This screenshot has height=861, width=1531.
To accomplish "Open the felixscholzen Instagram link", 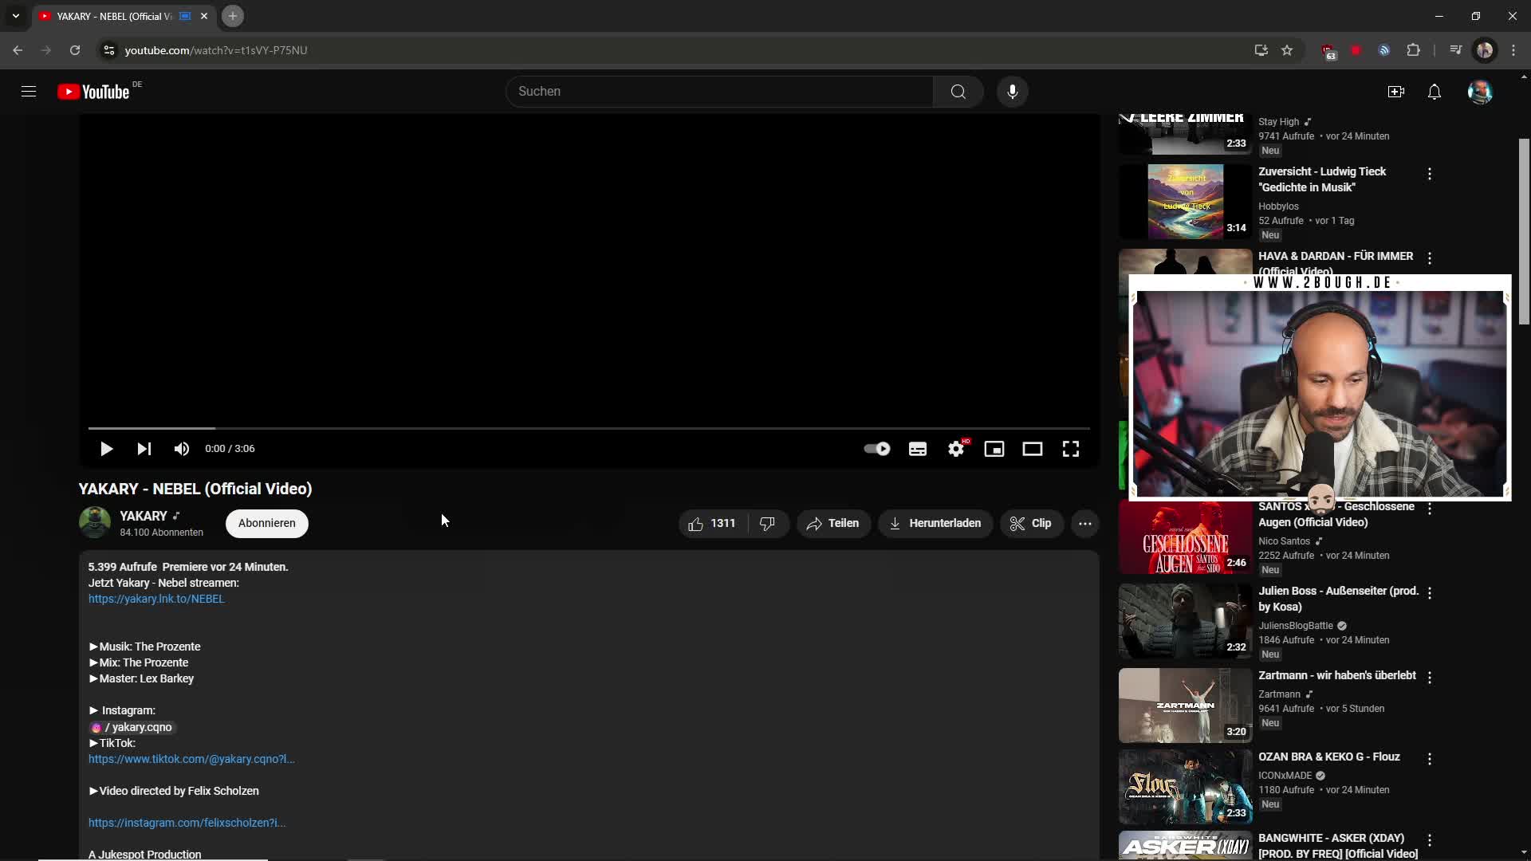I will pos(187,823).
